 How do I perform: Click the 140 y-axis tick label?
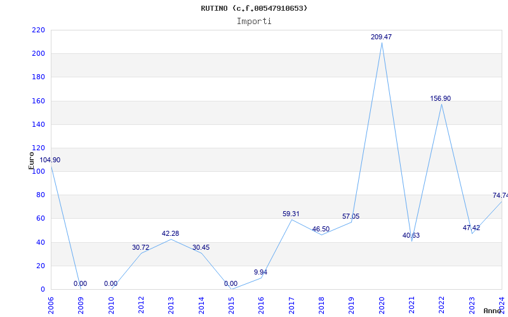(x=38, y=124)
